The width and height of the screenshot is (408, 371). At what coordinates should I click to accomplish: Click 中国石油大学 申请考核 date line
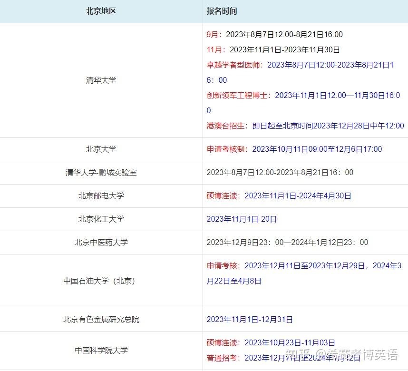(304, 265)
